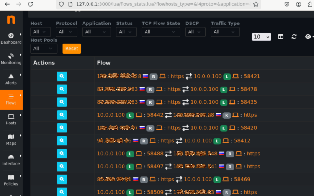This screenshot has width=314, height=196.
Task: Click the gray R badge in 58497 row
Action: tap(230, 167)
